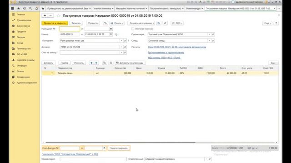Screen dimensions: 291x163
Task: Expand the Организация dropdown arrow
Action: coord(209,34)
